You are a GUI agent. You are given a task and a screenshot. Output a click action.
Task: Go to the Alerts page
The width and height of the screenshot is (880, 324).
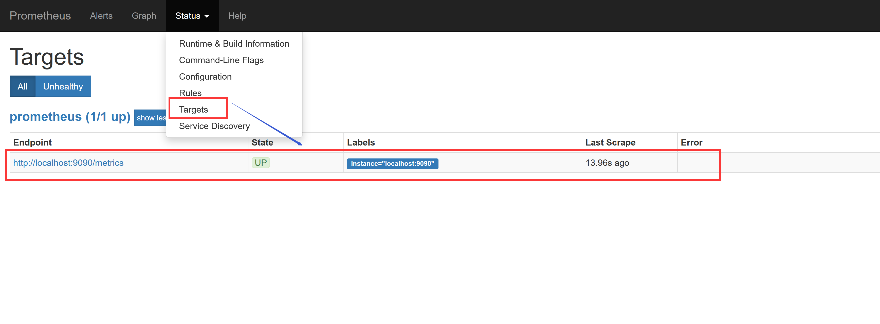pyautogui.click(x=101, y=16)
